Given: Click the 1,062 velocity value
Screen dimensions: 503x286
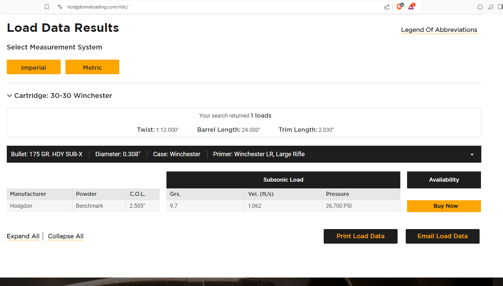Looking at the screenshot, I should click(x=255, y=206).
